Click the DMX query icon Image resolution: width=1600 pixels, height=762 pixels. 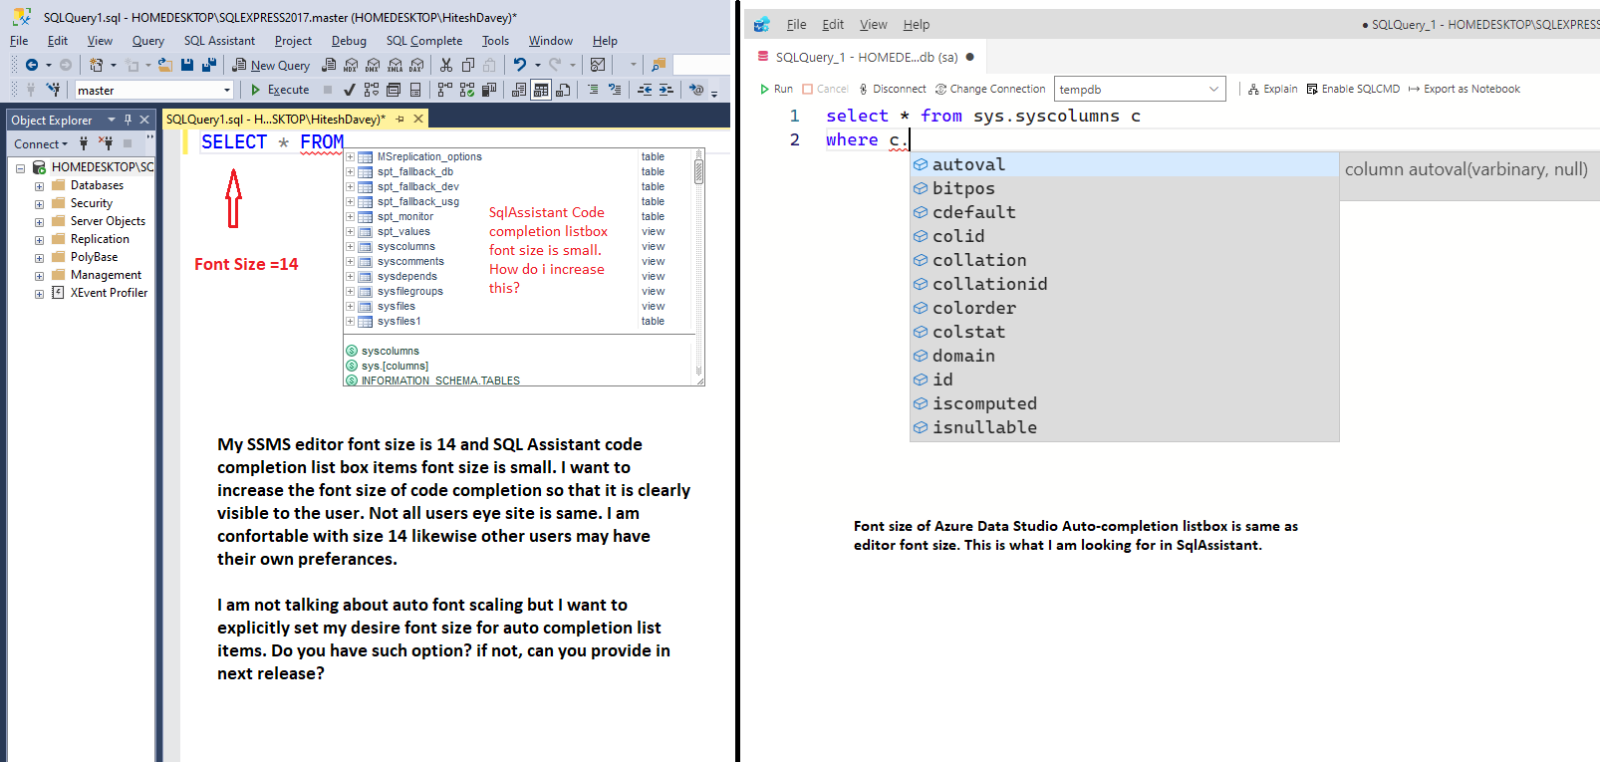click(373, 66)
